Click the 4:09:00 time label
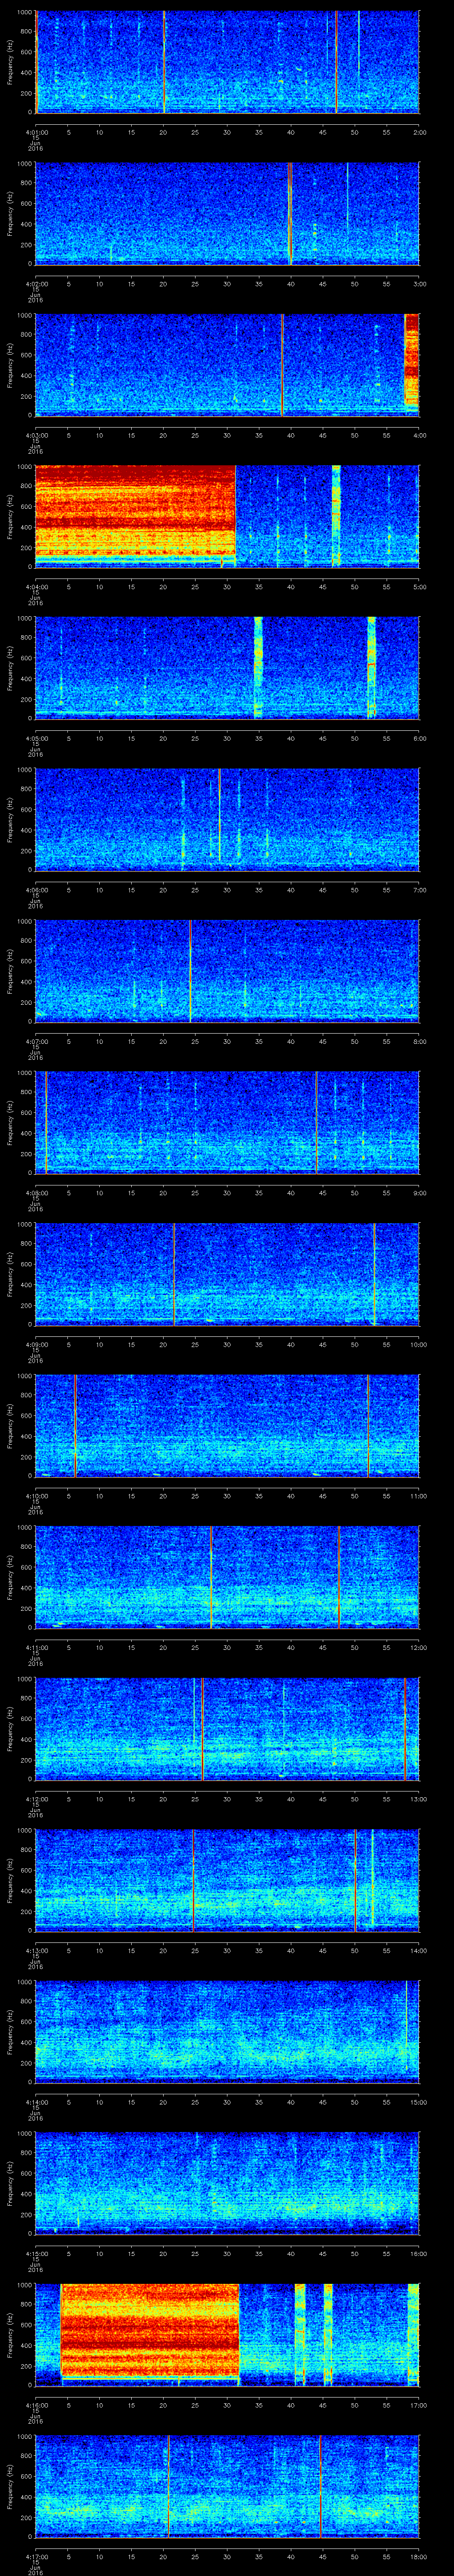 (36, 1344)
